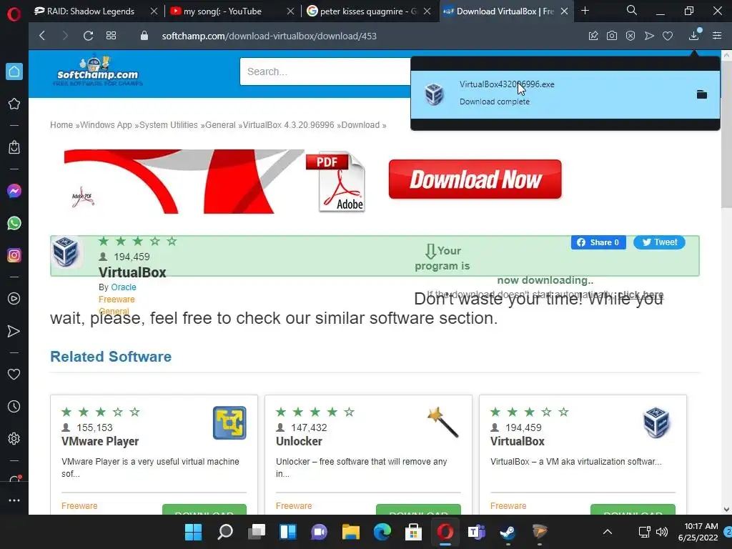Open General breadcrumb link
Viewport: 732px width, 549px height.
[220, 125]
